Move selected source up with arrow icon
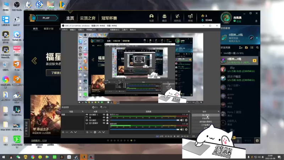The image size is (284, 160). [x=100, y=132]
